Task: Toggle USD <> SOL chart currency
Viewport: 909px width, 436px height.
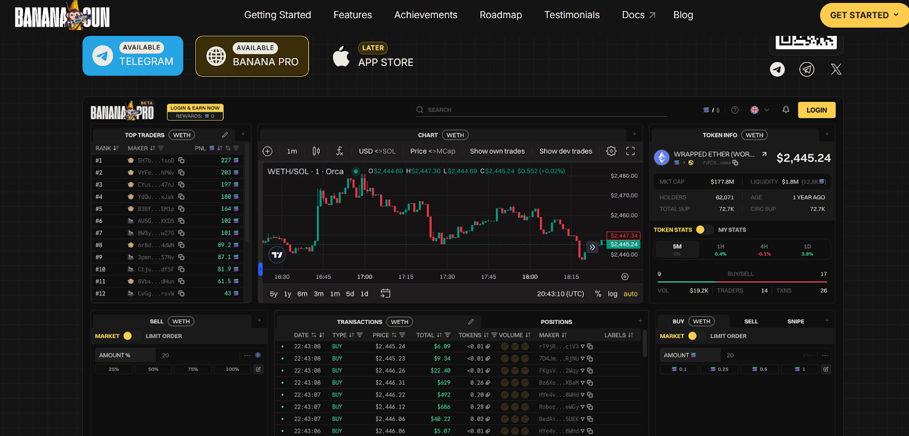Action: tap(377, 151)
